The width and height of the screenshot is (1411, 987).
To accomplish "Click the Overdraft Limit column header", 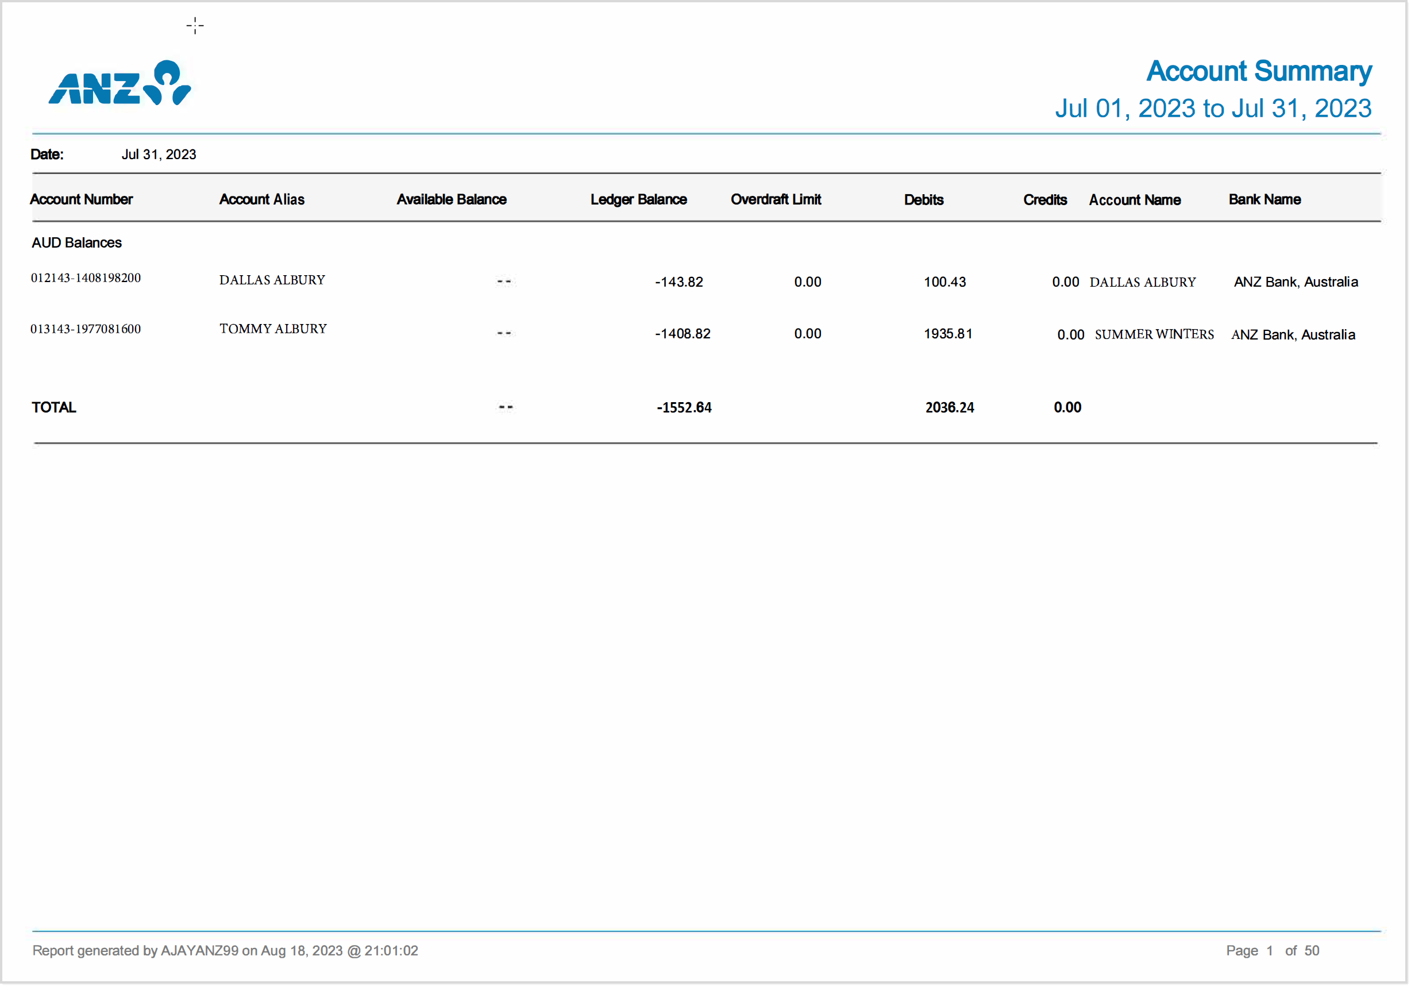I will [x=776, y=200].
